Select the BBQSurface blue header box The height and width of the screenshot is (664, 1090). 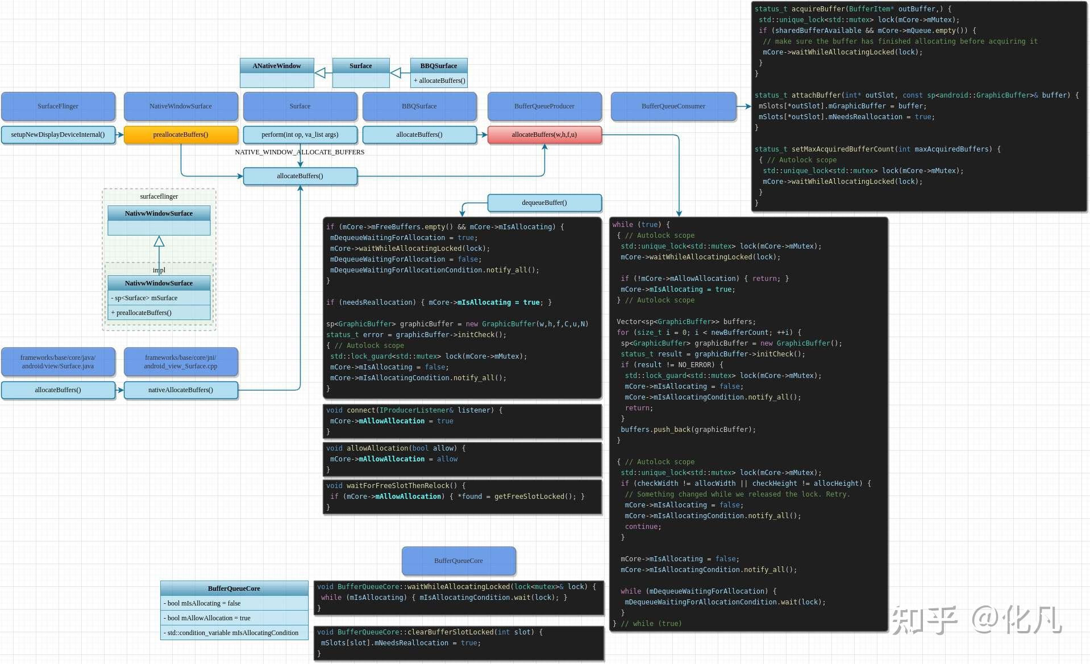pyautogui.click(x=419, y=106)
